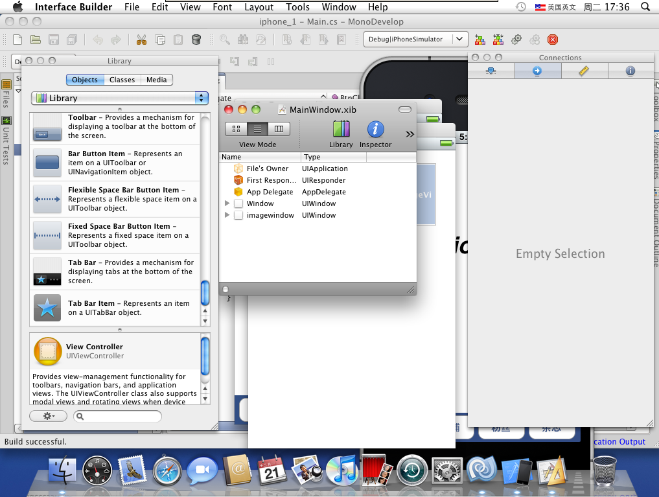Click the copy toolbar icon

tap(159, 40)
